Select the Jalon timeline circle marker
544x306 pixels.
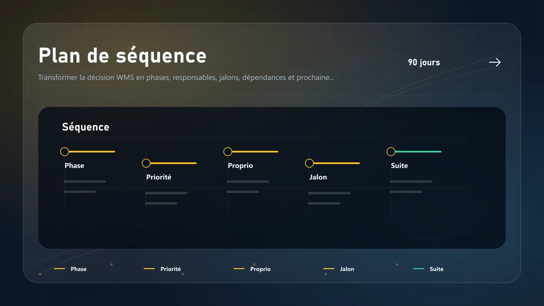309,163
